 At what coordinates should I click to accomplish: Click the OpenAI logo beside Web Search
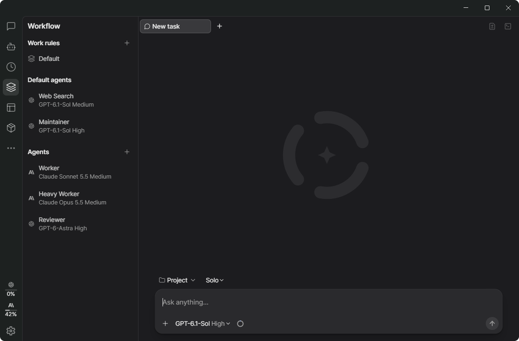pos(31,100)
